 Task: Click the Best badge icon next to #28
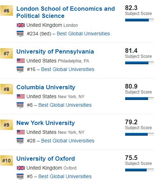(20, 141)
